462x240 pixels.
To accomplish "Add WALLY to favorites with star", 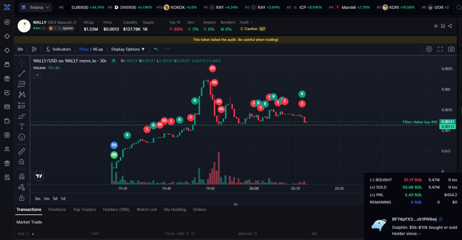I will tap(436, 26).
